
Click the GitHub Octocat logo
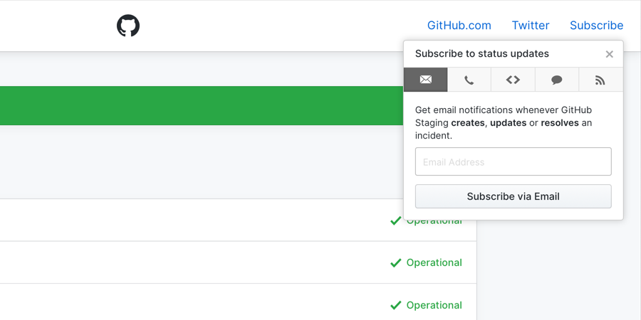tap(128, 26)
